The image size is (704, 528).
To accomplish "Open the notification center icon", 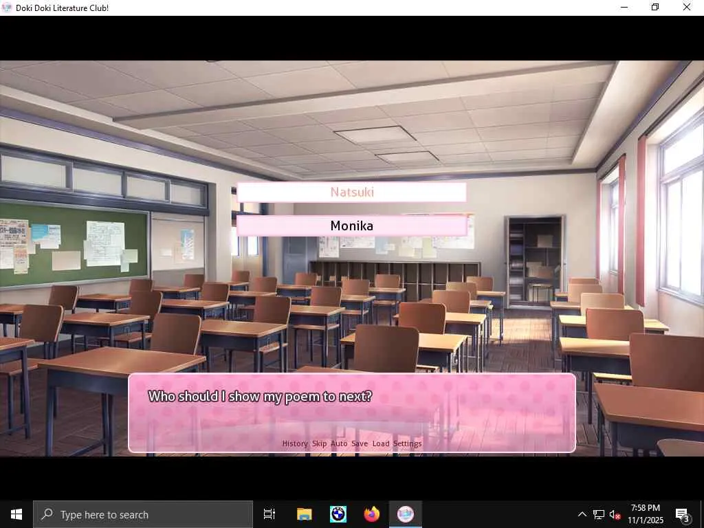I will click(x=683, y=514).
